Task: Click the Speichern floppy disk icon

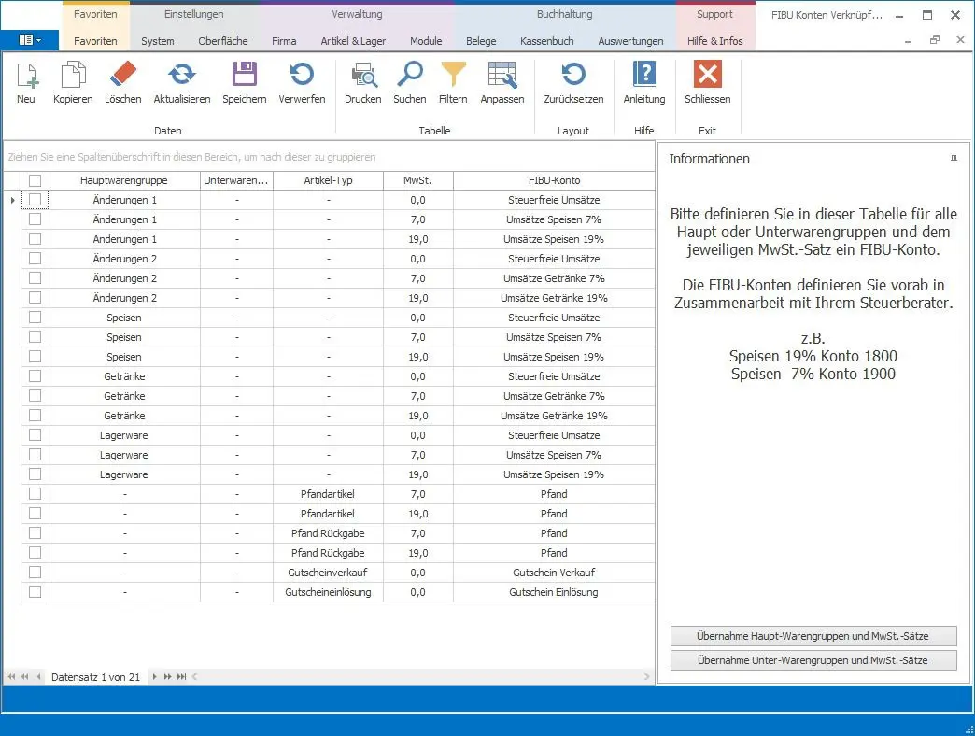Action: (x=244, y=76)
